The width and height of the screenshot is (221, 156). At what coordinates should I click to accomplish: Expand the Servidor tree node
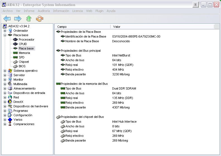[5, 75]
